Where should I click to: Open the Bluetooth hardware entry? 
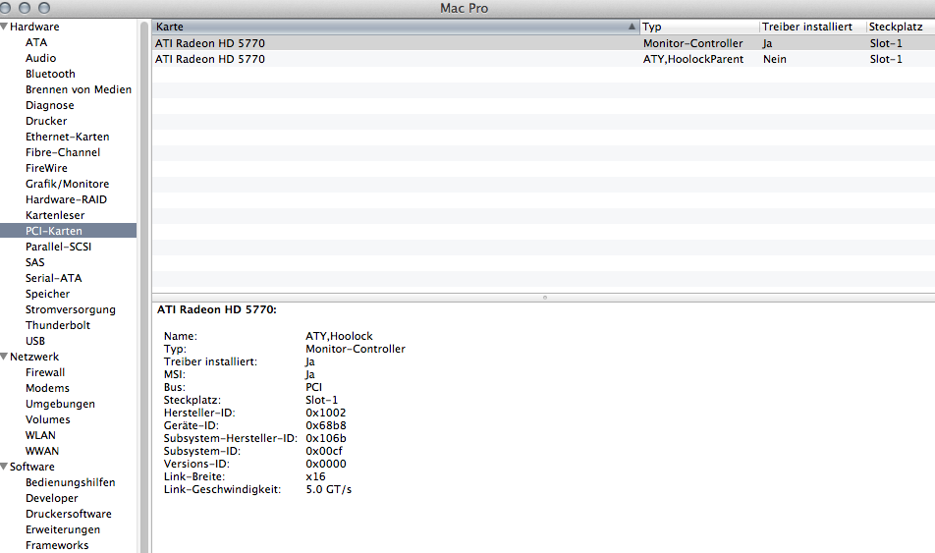[50, 74]
